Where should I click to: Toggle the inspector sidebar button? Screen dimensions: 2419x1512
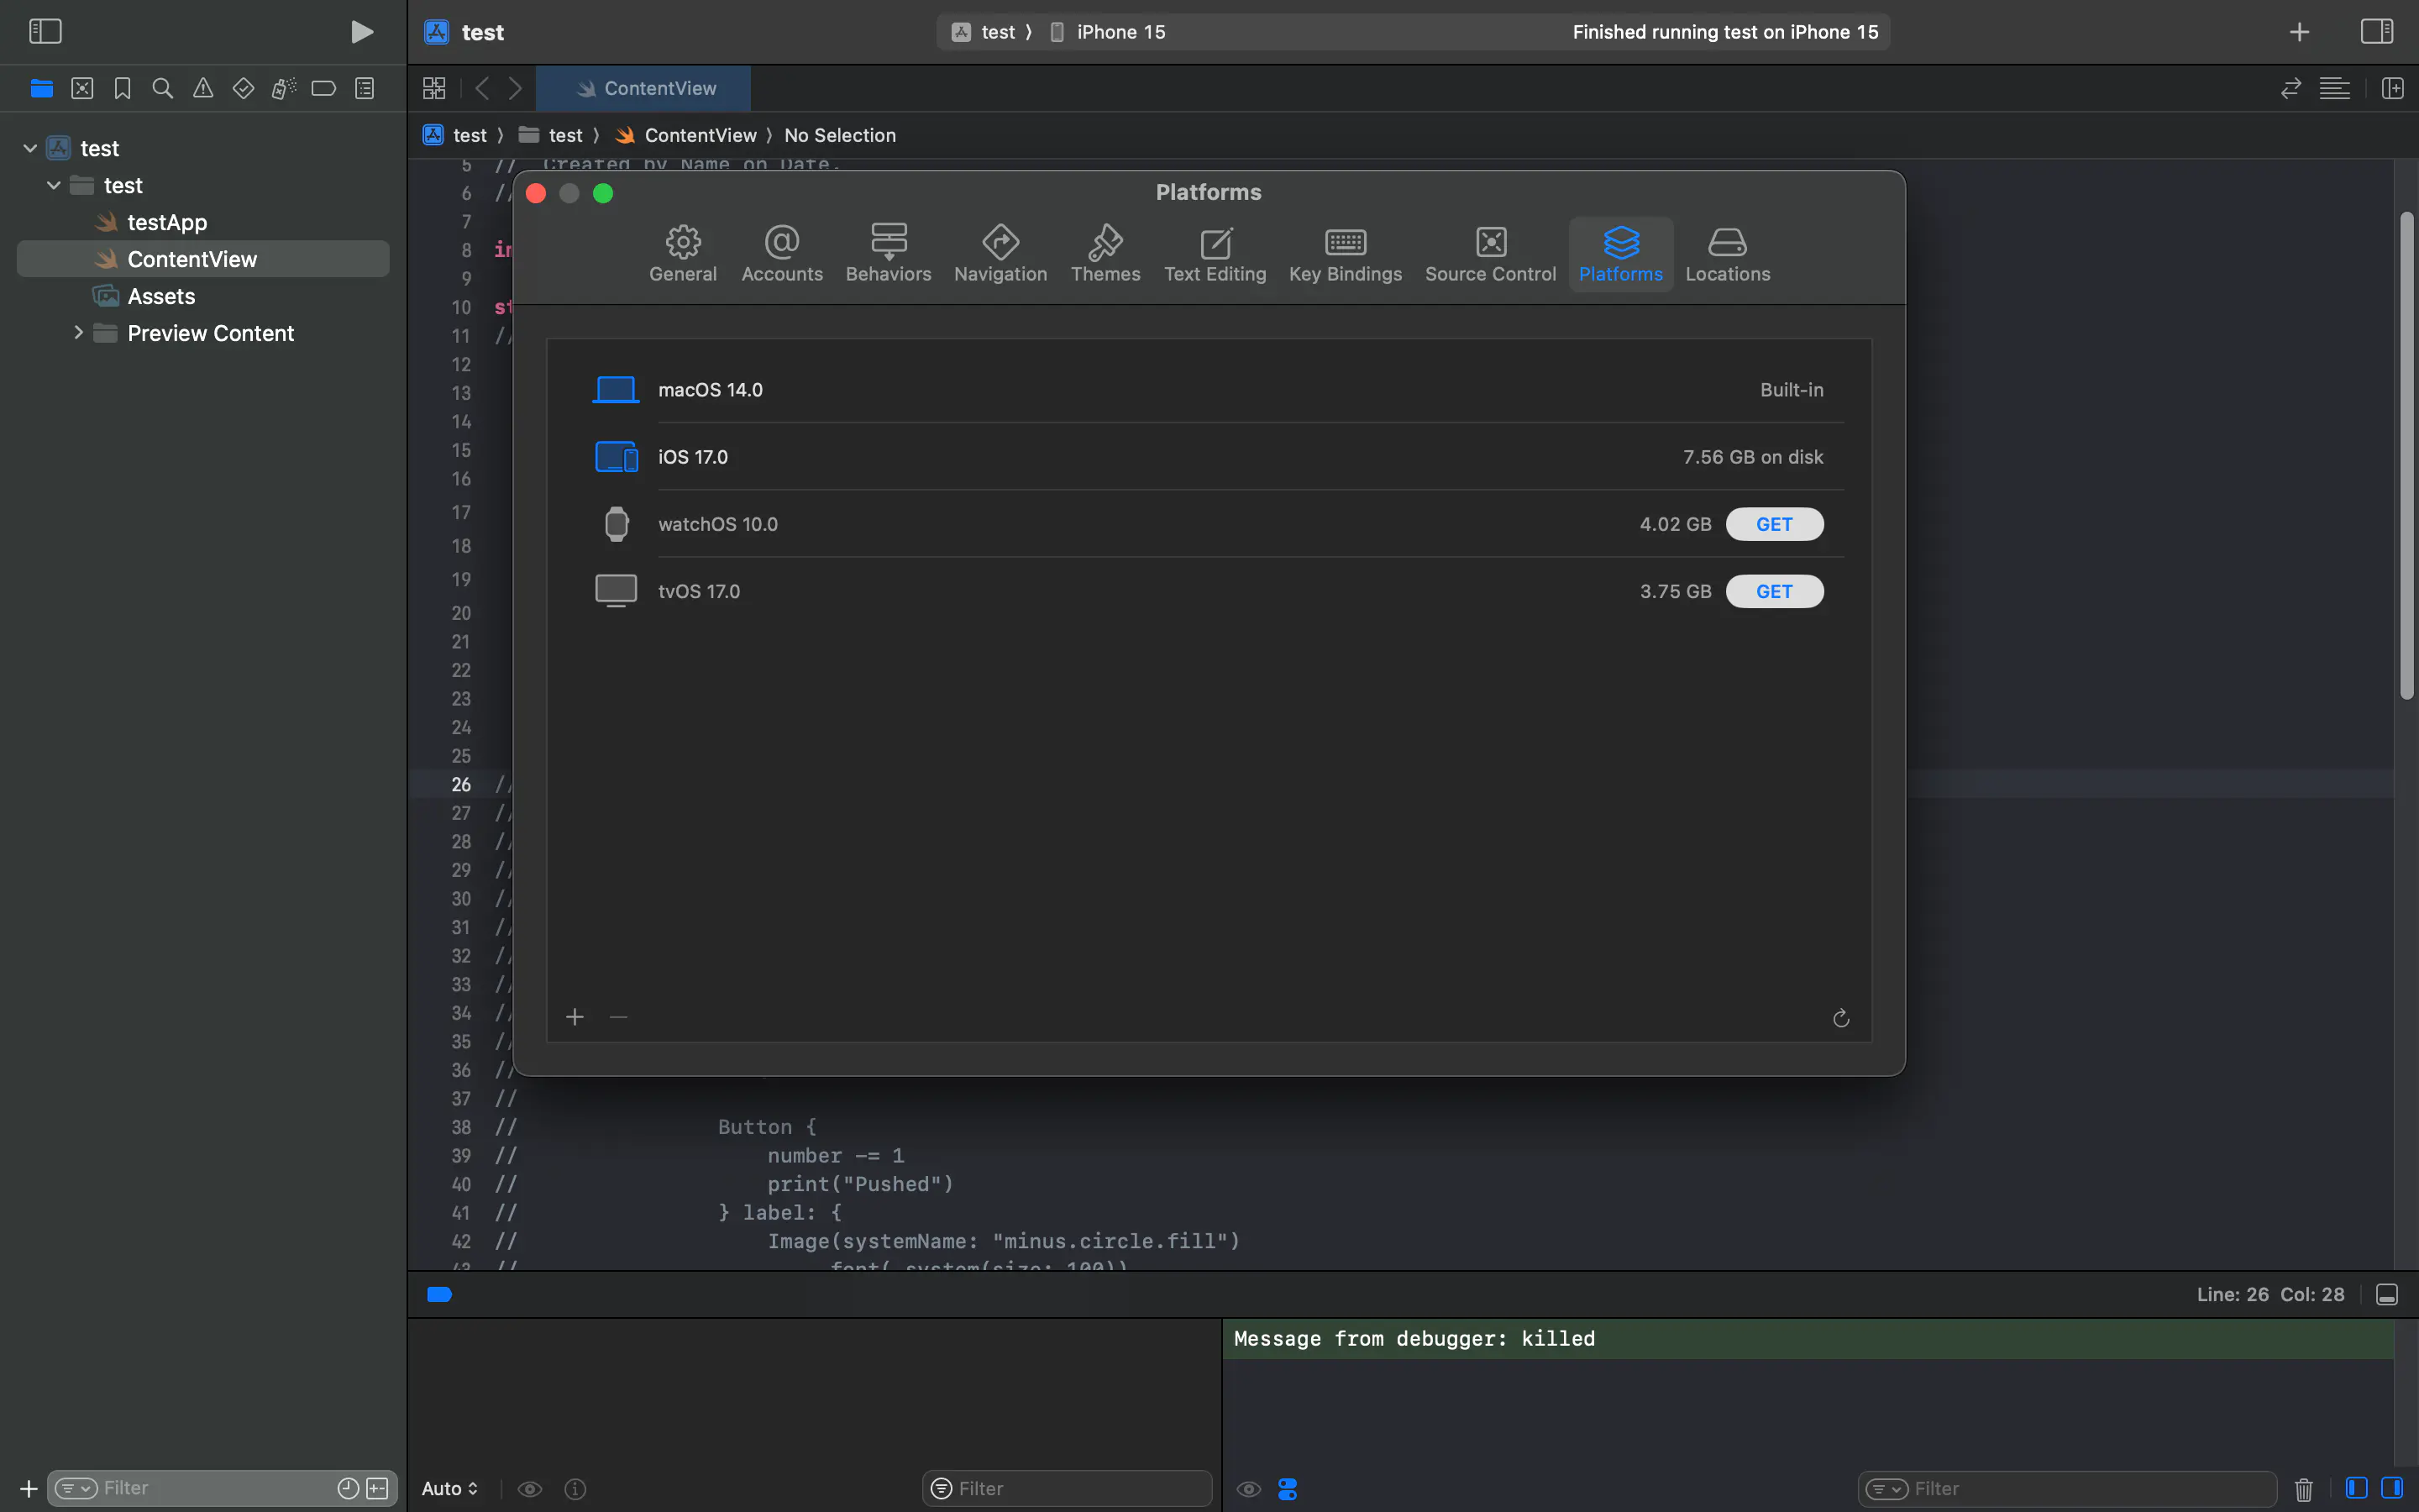pyautogui.click(x=2376, y=31)
